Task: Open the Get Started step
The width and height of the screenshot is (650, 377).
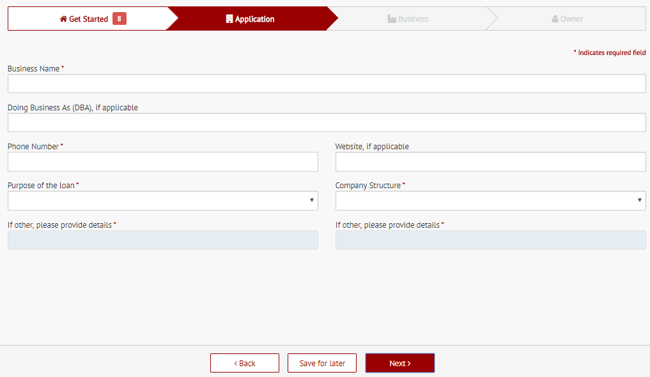Action: [88, 19]
